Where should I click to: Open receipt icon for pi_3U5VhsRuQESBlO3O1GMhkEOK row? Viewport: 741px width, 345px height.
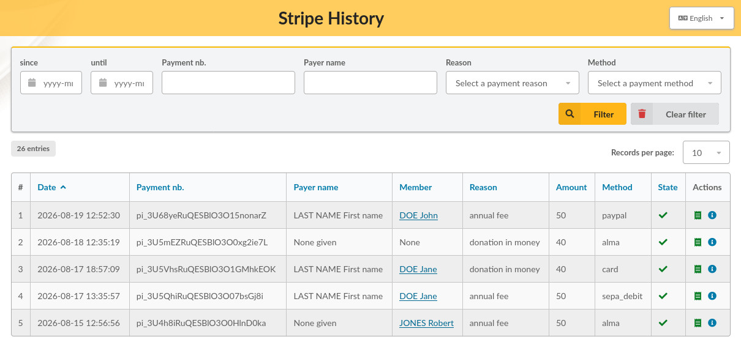(698, 269)
